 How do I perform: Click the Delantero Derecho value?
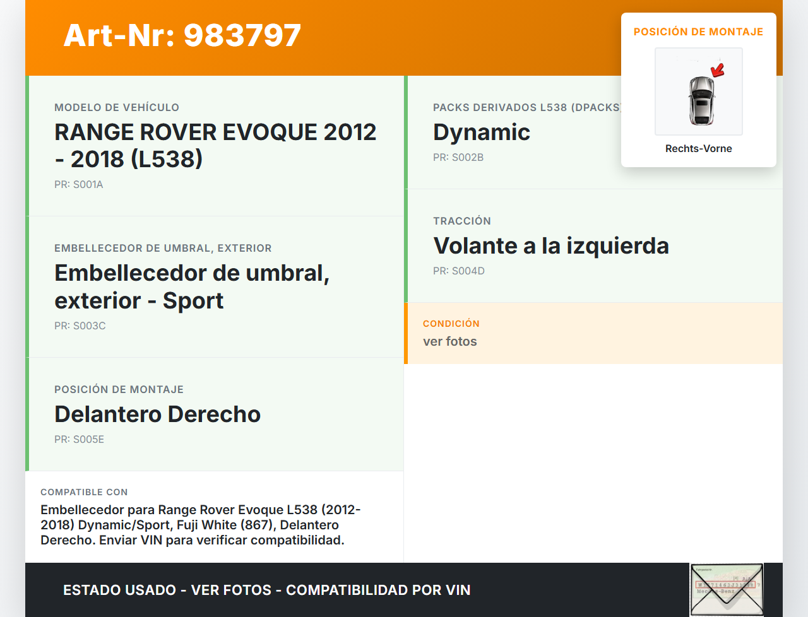pos(157,414)
